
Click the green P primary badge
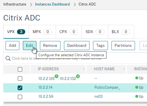click(x=56, y=76)
